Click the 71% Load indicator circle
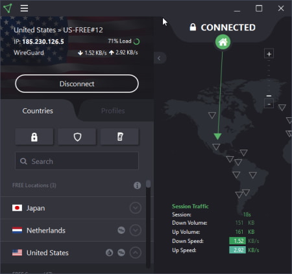This screenshot has height=274, width=292. (136, 41)
